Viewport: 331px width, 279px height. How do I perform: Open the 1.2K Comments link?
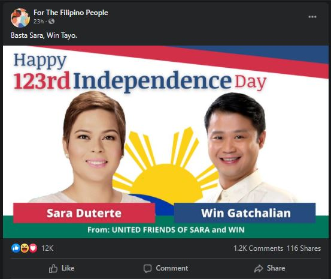coord(258,248)
